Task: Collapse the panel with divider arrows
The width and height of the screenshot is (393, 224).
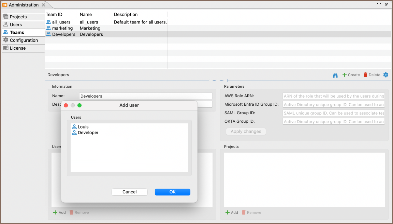Action: click(218, 81)
